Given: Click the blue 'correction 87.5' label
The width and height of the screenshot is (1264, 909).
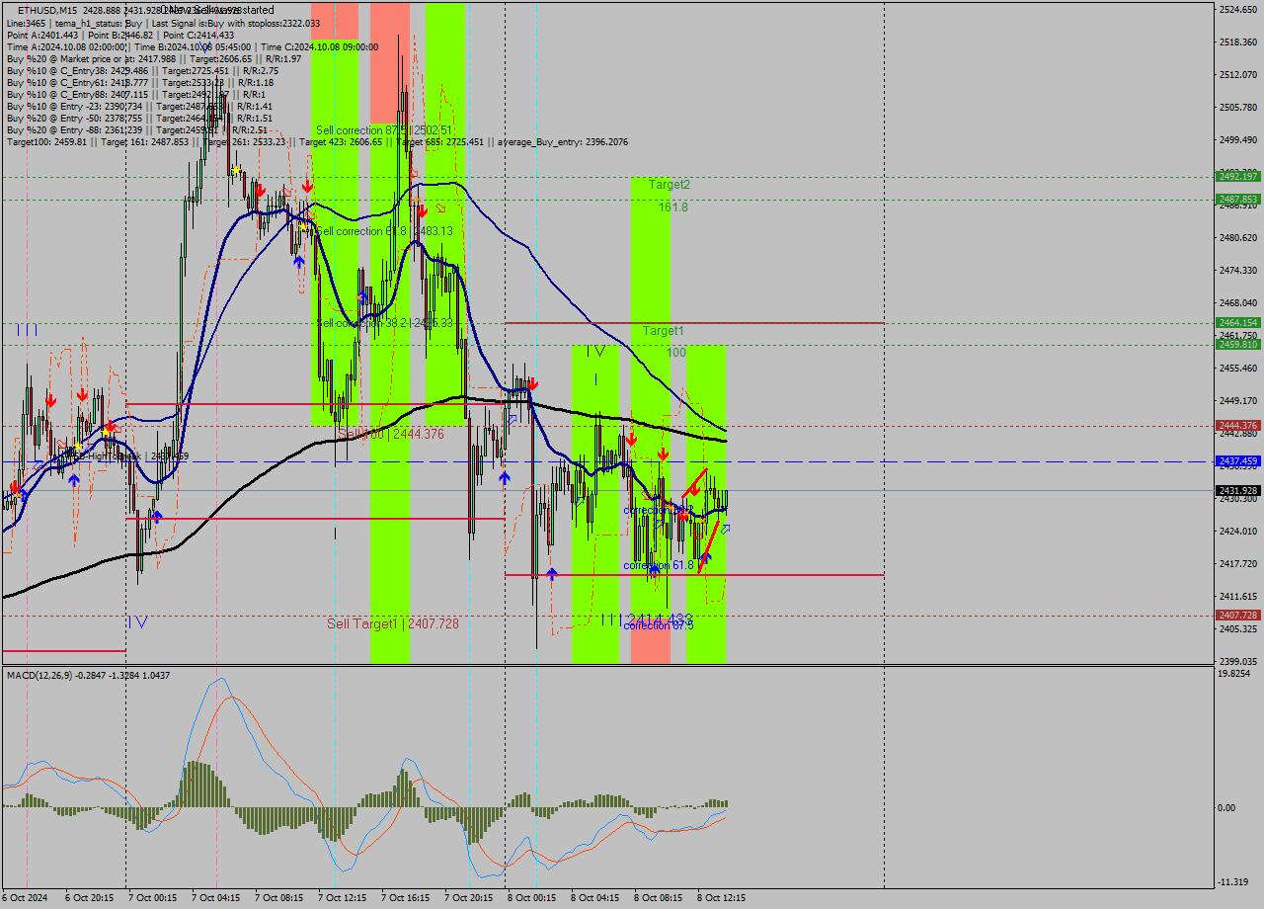Looking at the screenshot, I should click(x=659, y=625).
